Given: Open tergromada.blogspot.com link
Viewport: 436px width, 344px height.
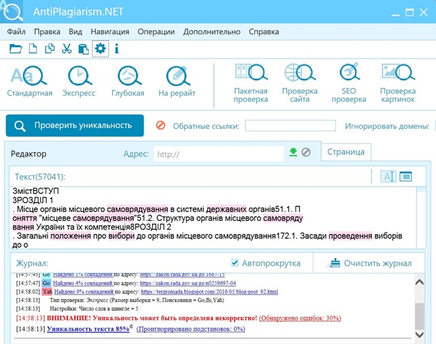Looking at the screenshot, I should point(209,292).
